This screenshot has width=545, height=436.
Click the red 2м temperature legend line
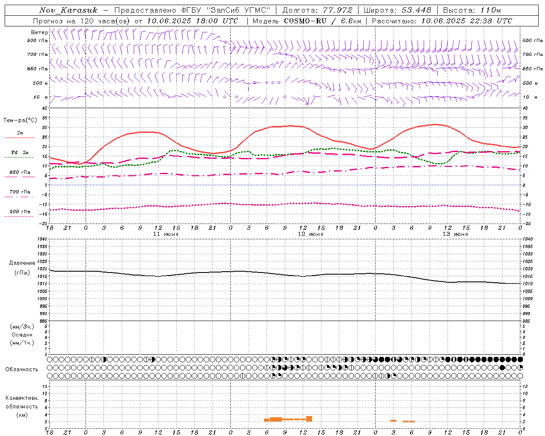coord(20,138)
